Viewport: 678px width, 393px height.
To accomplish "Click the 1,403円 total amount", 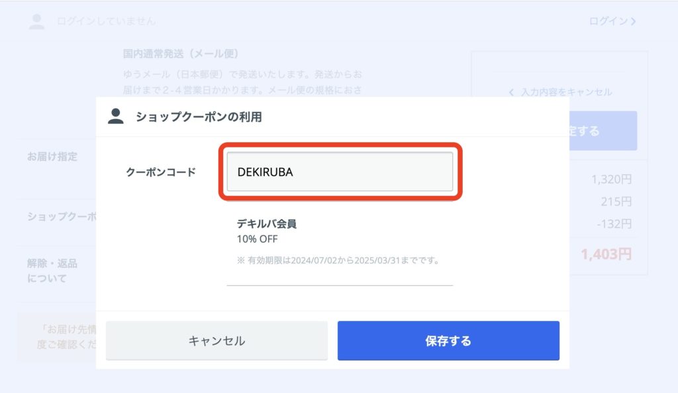I will click(x=606, y=254).
